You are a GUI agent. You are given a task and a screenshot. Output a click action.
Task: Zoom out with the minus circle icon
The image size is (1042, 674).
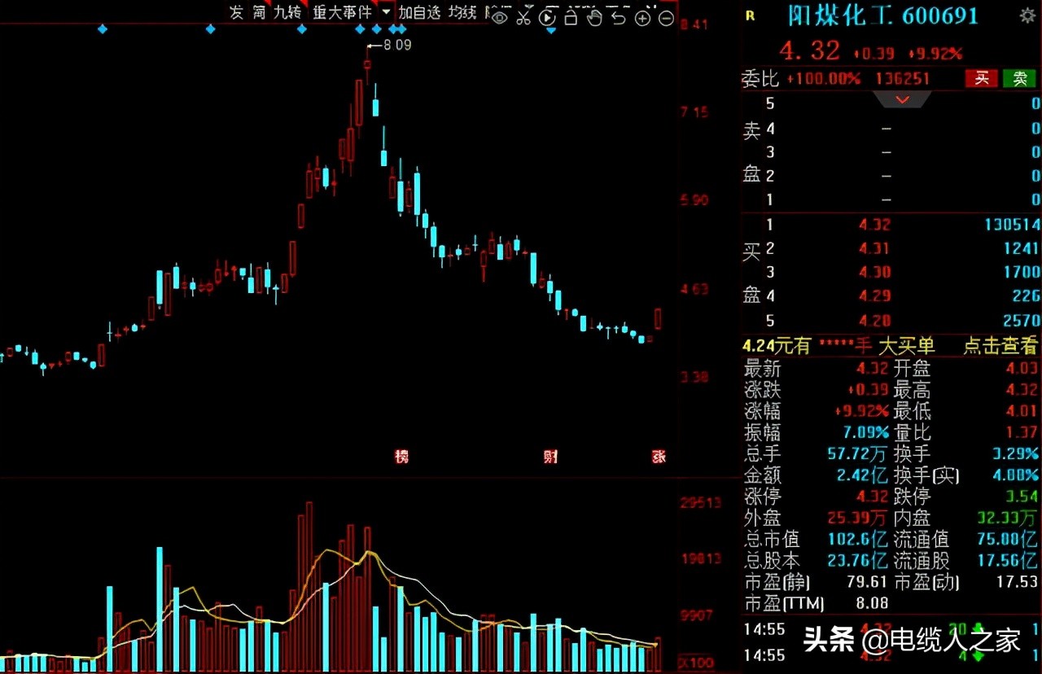[x=667, y=18]
